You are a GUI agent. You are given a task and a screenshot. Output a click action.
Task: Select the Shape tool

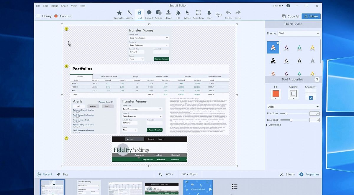pos(159,14)
